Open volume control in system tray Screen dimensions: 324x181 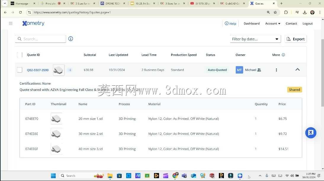point(292,176)
